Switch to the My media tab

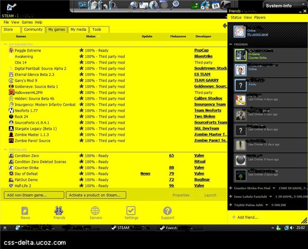click(78, 29)
